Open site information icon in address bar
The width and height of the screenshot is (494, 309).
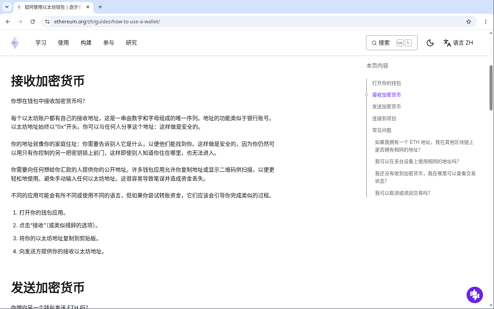47,22
